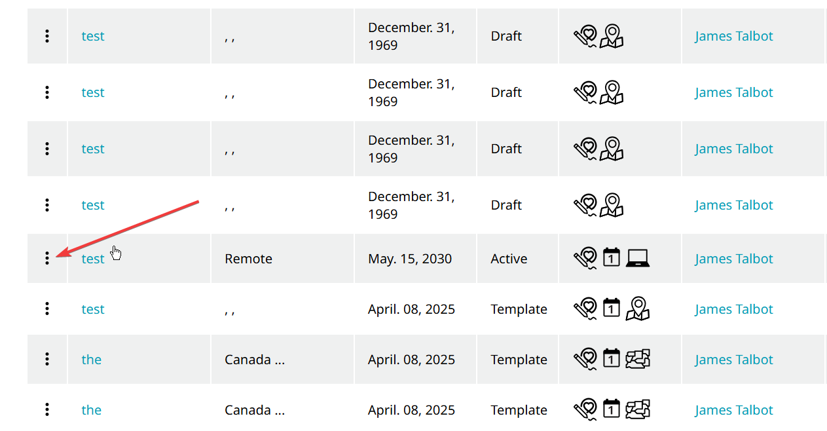This screenshot has width=827, height=431.
Task: Open the kebab menu of the bottom "the" row
Action: [47, 409]
